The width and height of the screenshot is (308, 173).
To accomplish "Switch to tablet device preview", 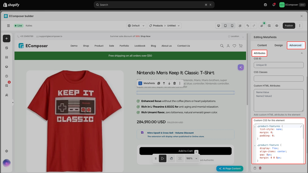I will (x=225, y=26).
